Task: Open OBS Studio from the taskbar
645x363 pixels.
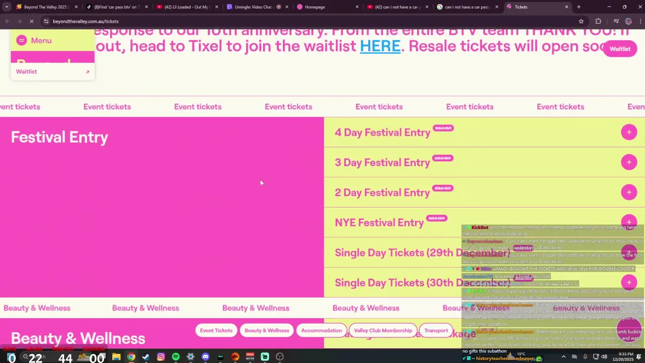Action: (x=280, y=357)
